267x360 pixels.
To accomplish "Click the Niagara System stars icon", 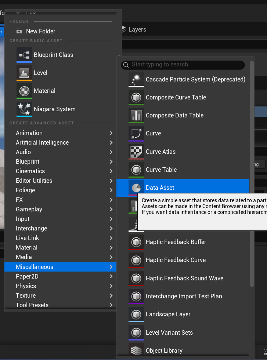I will click(x=24, y=109).
